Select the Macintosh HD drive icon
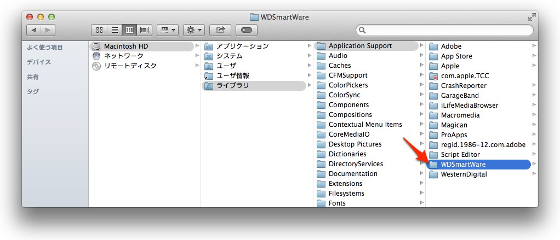560x240 pixels. (x=96, y=46)
